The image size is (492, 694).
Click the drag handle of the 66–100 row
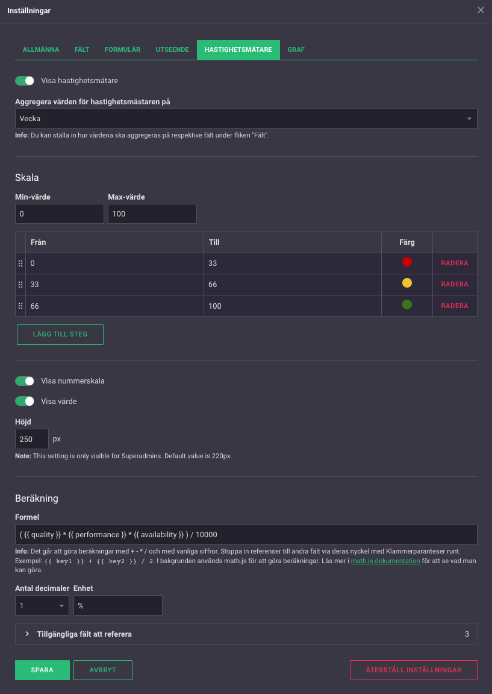pos(20,306)
